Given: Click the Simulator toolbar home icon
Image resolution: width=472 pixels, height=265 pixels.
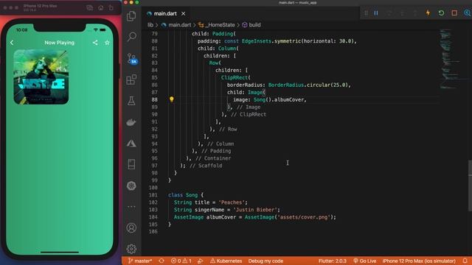Looking at the screenshot, I should pos(101,8).
